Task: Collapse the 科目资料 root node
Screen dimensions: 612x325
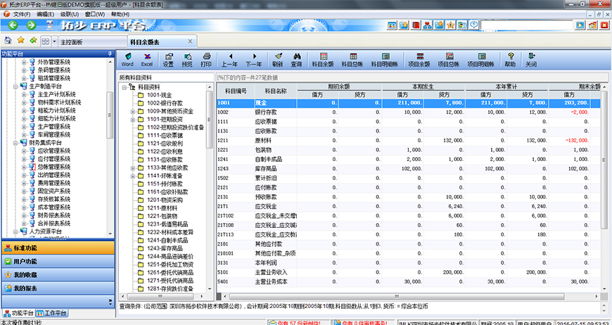Action: [124, 87]
